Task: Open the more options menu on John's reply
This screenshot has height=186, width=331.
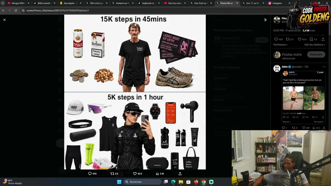Action: 324,67
